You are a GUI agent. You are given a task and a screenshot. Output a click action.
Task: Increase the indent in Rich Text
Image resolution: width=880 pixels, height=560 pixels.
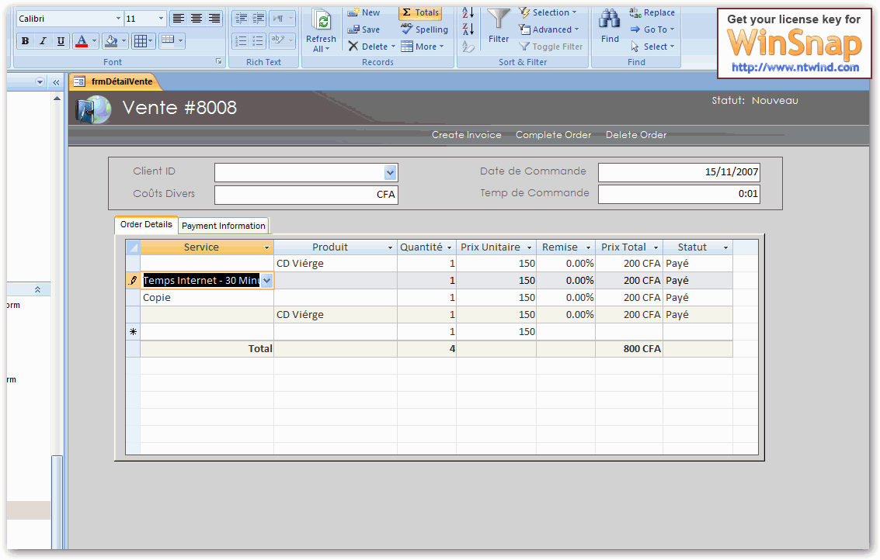click(x=258, y=19)
